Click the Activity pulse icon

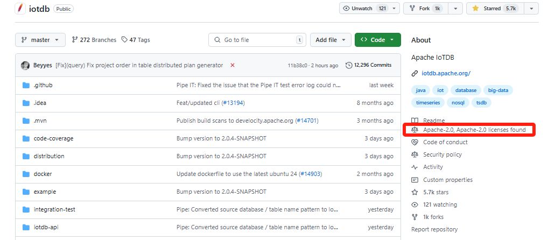[x=415, y=167]
